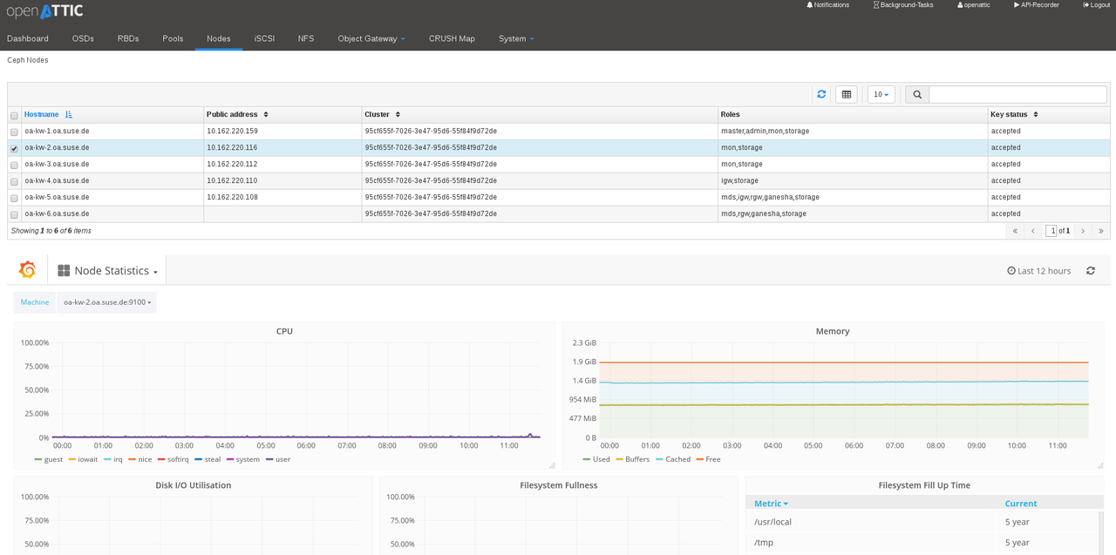Open the RBDs tab
Image resolution: width=1116 pixels, height=555 pixels.
(x=128, y=38)
